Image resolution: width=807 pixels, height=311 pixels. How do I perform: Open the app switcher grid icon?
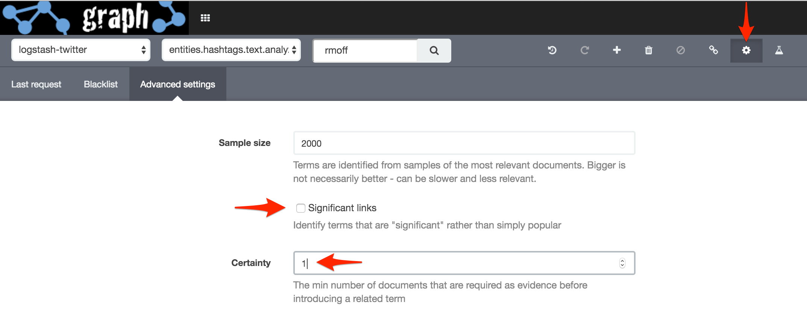[x=205, y=18]
